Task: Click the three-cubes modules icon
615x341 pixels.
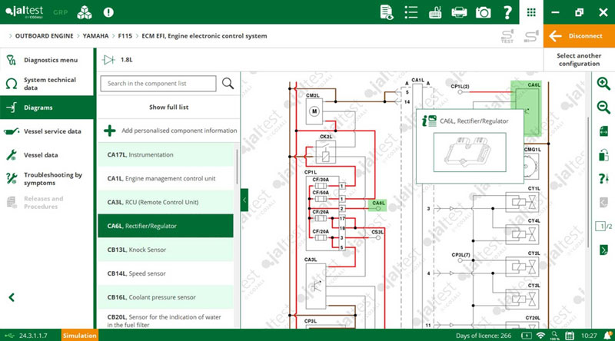Action: click(85, 12)
